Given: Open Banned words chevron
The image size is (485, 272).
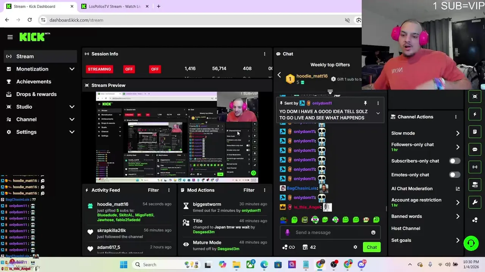Looking at the screenshot, I should (x=458, y=216).
